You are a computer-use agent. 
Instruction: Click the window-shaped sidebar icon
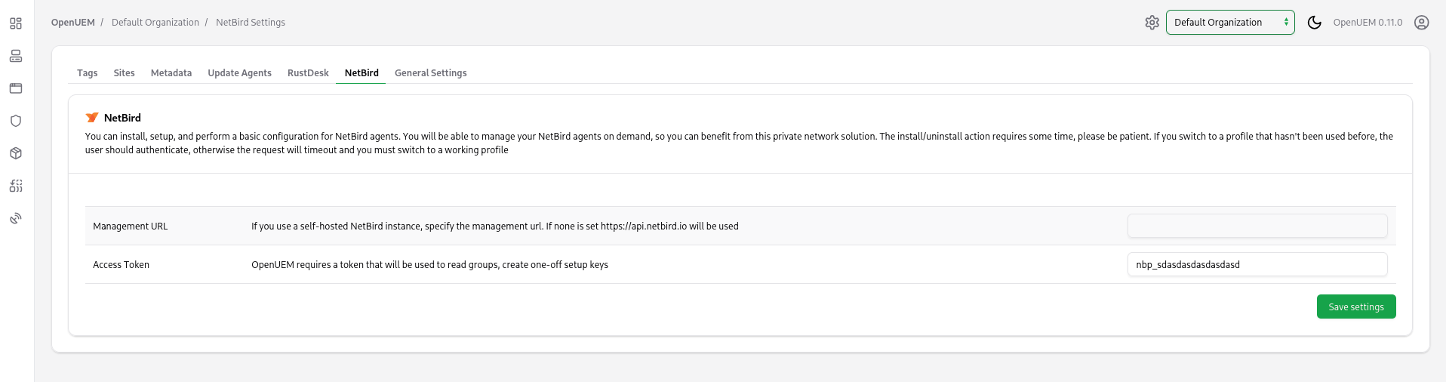[x=16, y=88]
